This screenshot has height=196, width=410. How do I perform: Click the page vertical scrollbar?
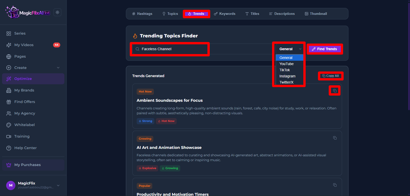[409, 56]
